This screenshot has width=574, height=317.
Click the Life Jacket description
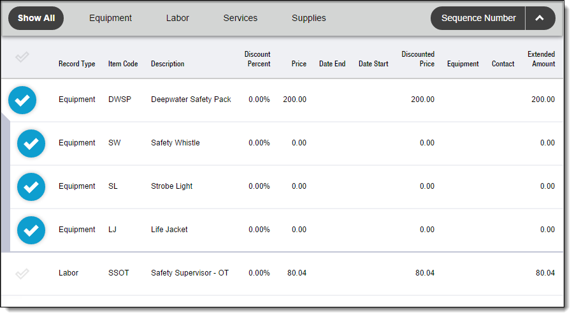coord(169,230)
